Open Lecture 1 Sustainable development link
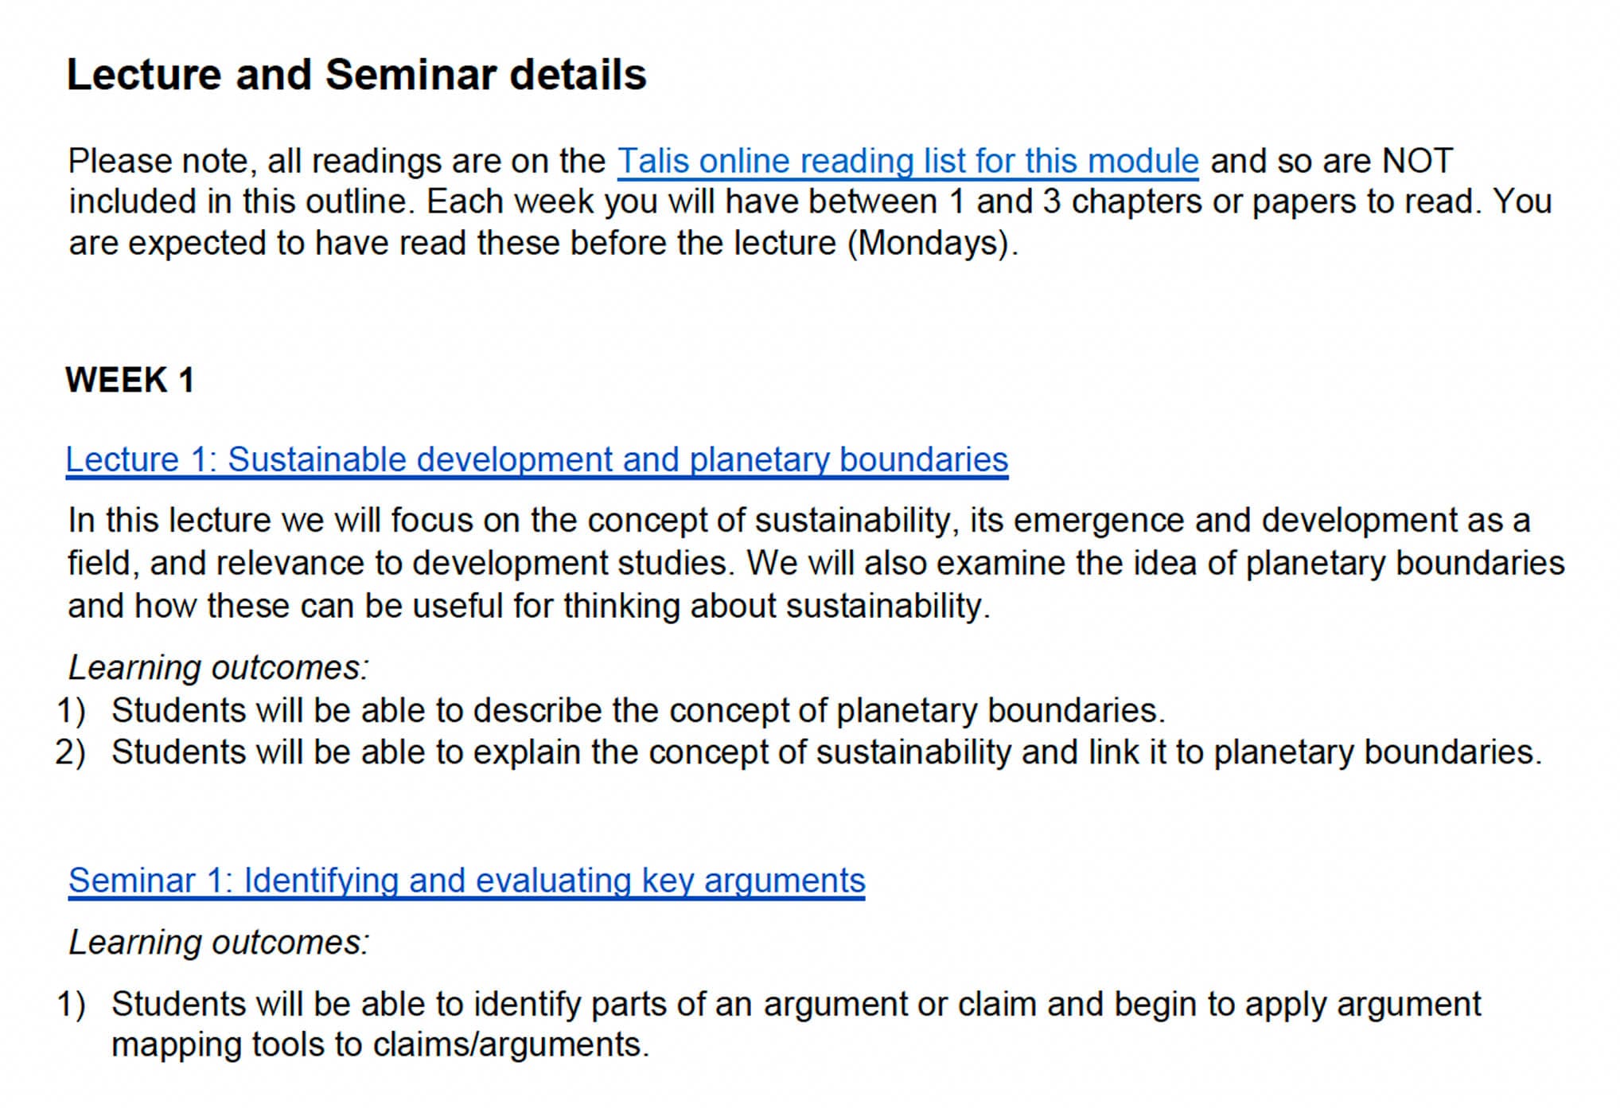 [537, 460]
